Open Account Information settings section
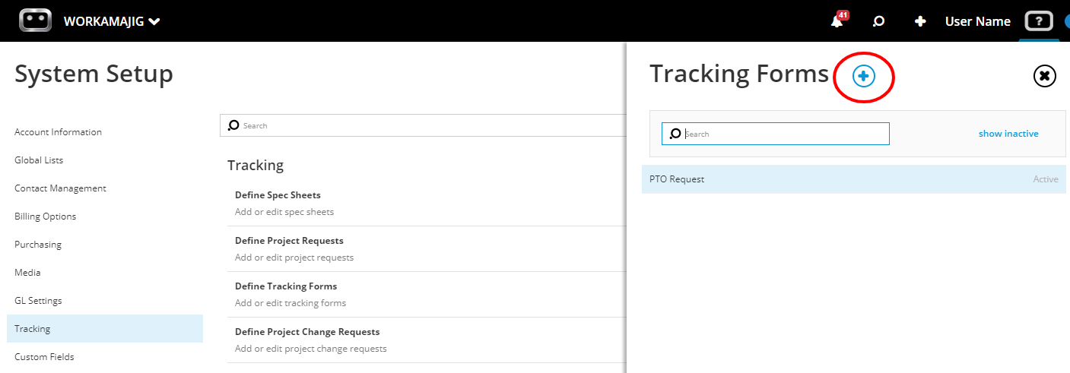 tap(58, 132)
